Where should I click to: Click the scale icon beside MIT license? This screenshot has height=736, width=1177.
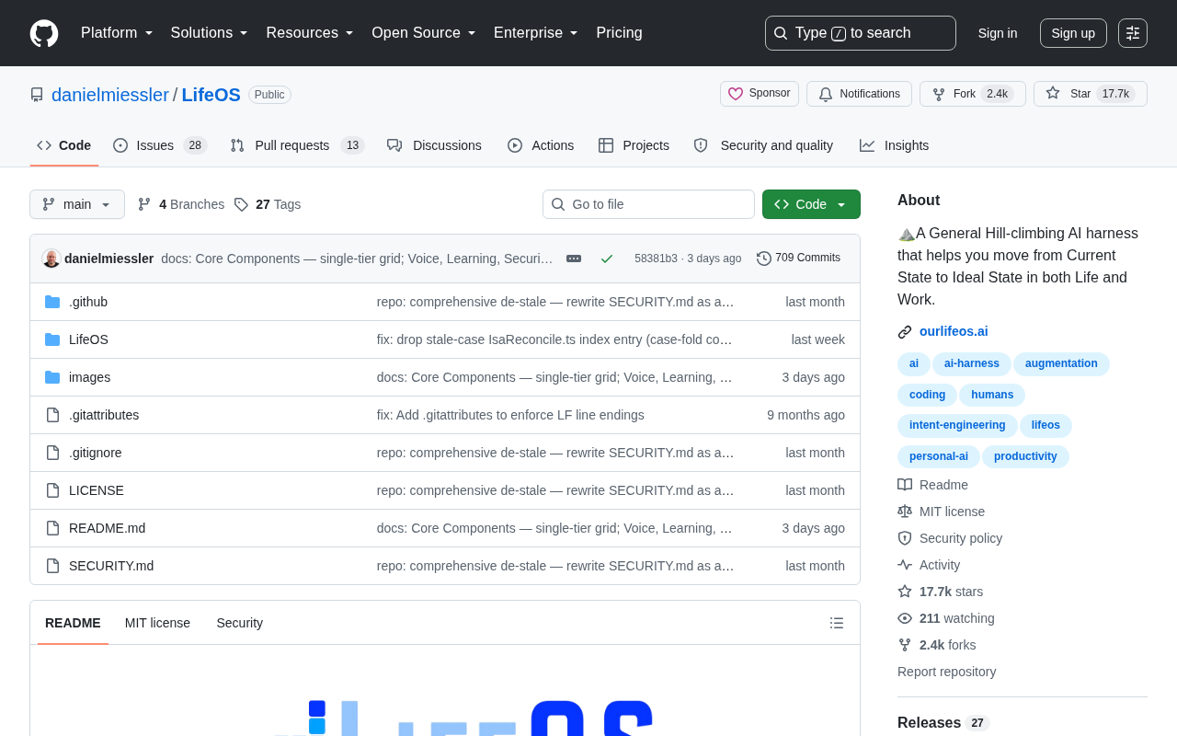point(905,512)
